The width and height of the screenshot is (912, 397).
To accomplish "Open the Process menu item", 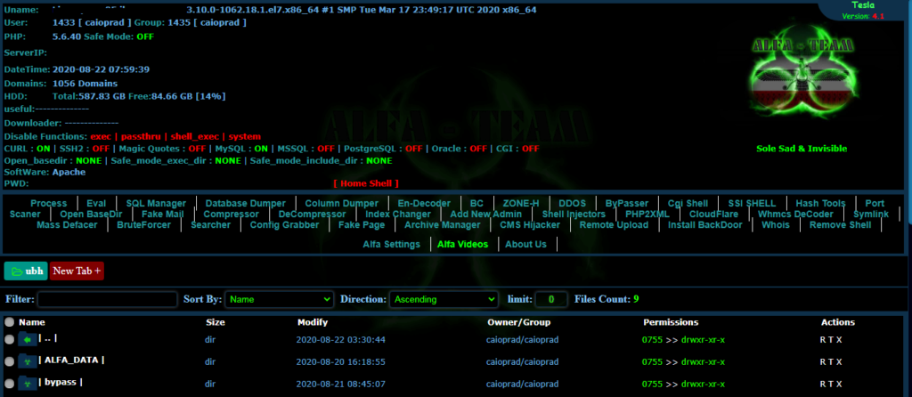I will [49, 204].
